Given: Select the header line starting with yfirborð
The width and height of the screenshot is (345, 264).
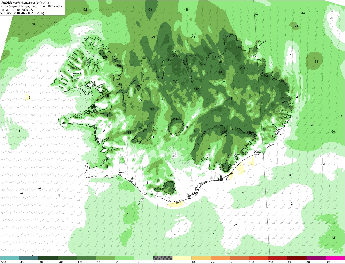Looking at the screenshot, I should (x=32, y=6).
